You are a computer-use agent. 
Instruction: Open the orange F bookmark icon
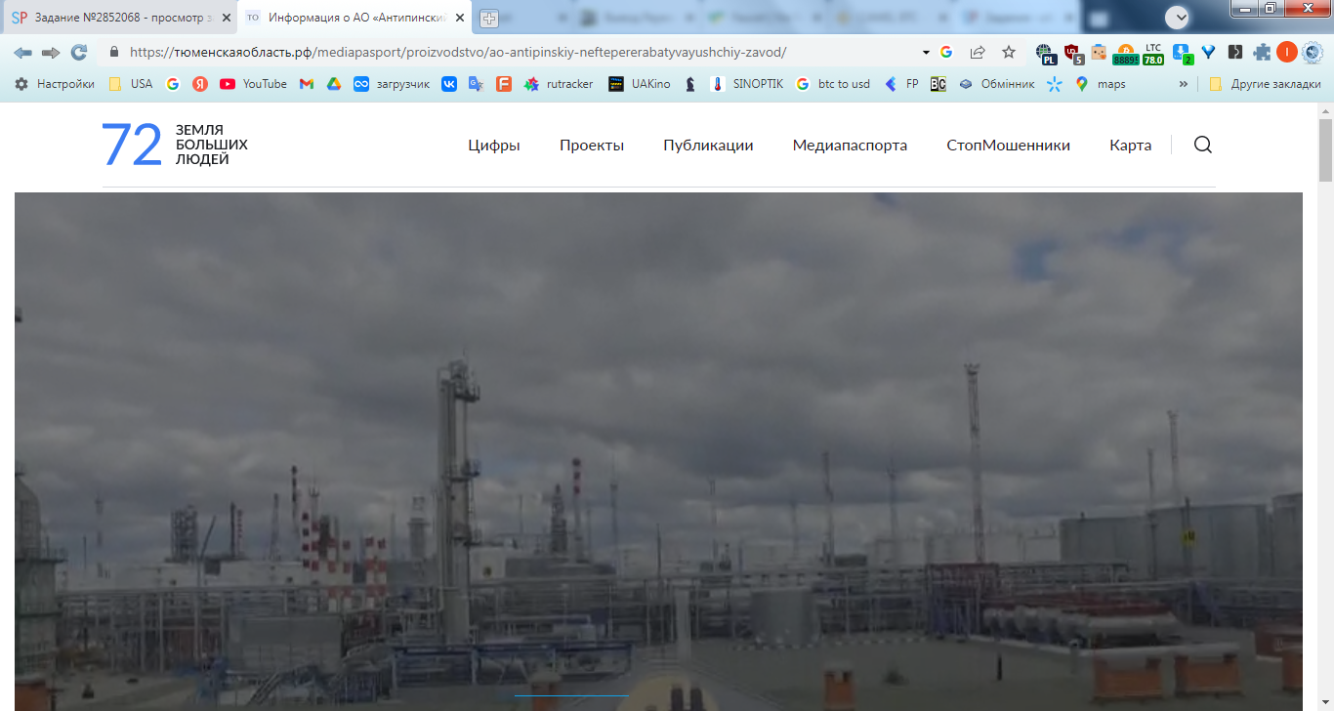pos(504,84)
